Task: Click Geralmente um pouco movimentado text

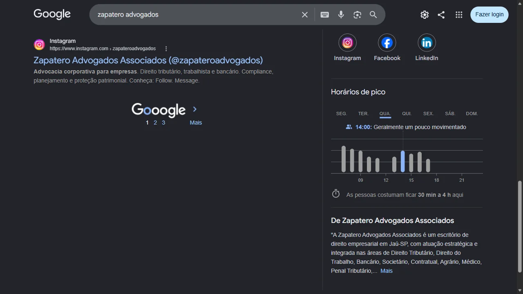Action: click(420, 127)
